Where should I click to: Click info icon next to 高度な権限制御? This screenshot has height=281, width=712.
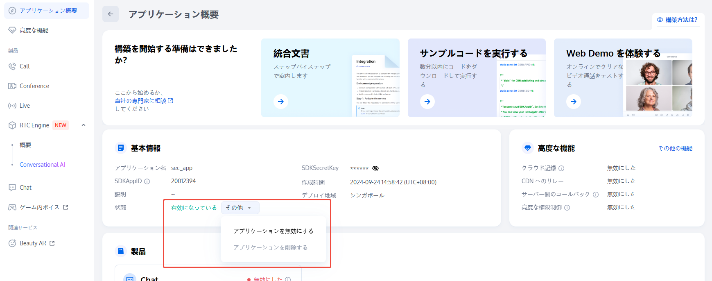click(567, 208)
